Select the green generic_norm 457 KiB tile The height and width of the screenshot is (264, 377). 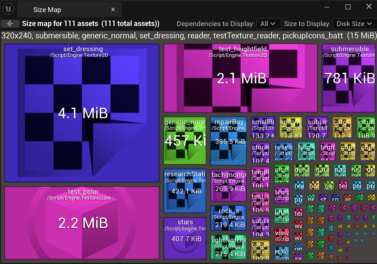coord(185,141)
